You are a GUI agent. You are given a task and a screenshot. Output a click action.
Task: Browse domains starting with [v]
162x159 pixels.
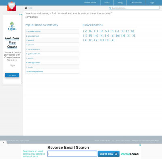91,40
